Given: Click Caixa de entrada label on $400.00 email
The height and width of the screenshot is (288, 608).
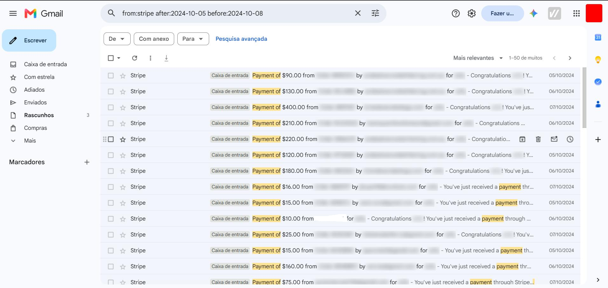Looking at the screenshot, I should click(x=230, y=107).
